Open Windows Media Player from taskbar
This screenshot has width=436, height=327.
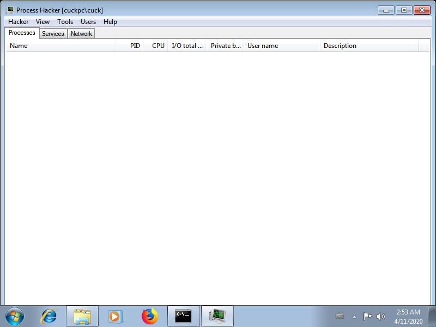point(114,316)
